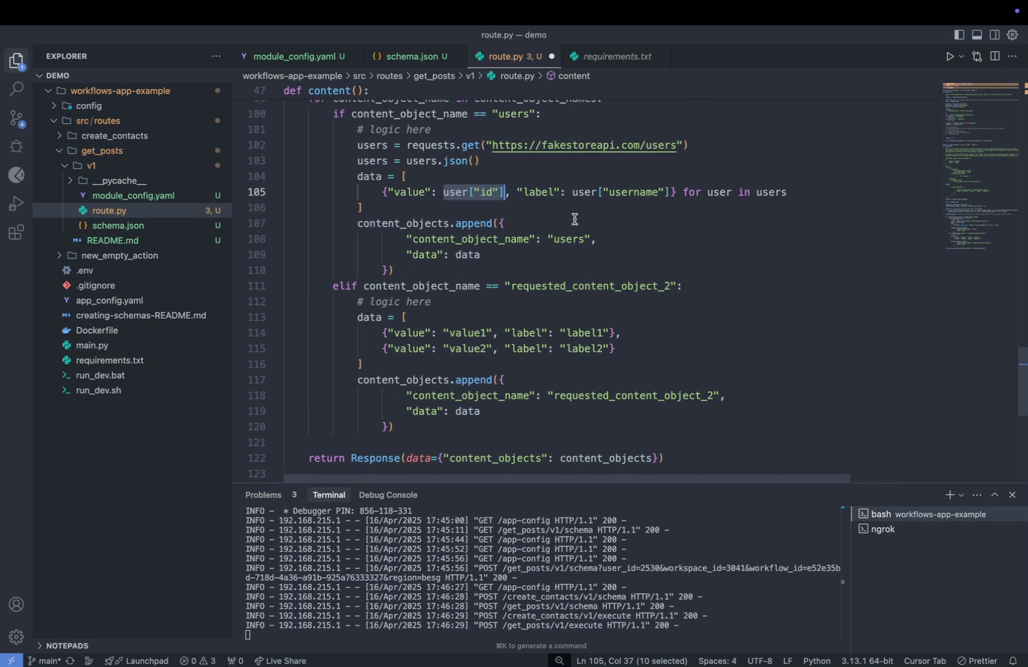Expand the create_contacts folder
The height and width of the screenshot is (667, 1028).
pos(114,136)
